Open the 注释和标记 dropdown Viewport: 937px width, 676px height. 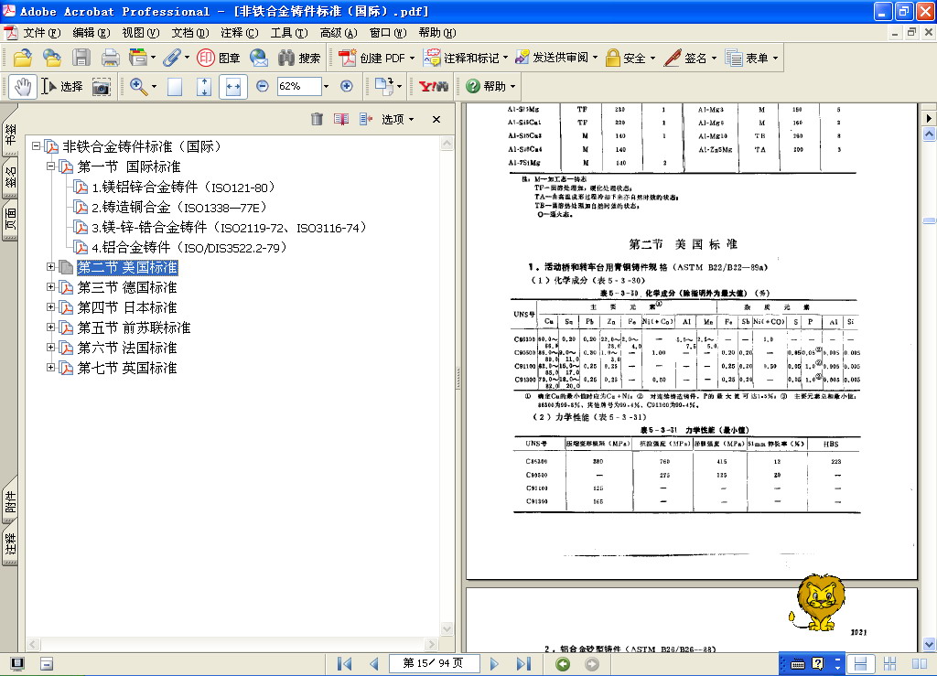point(505,58)
